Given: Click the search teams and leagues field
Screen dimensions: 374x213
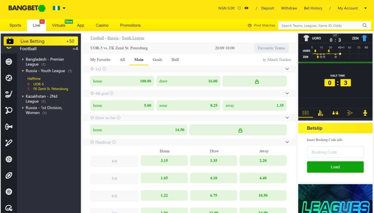Looking at the screenshot, I should pos(321,26).
